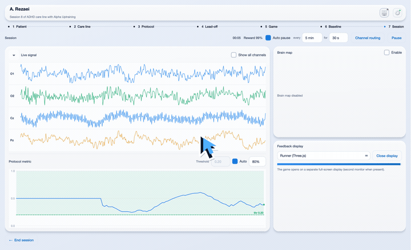
Task: Select step 7 Session
Action: [x=396, y=26]
